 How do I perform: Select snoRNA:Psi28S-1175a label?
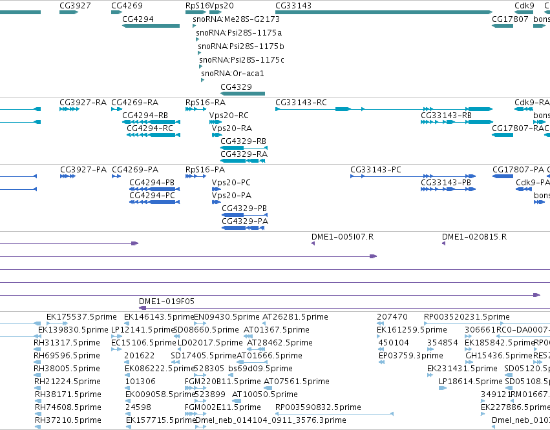239,32
